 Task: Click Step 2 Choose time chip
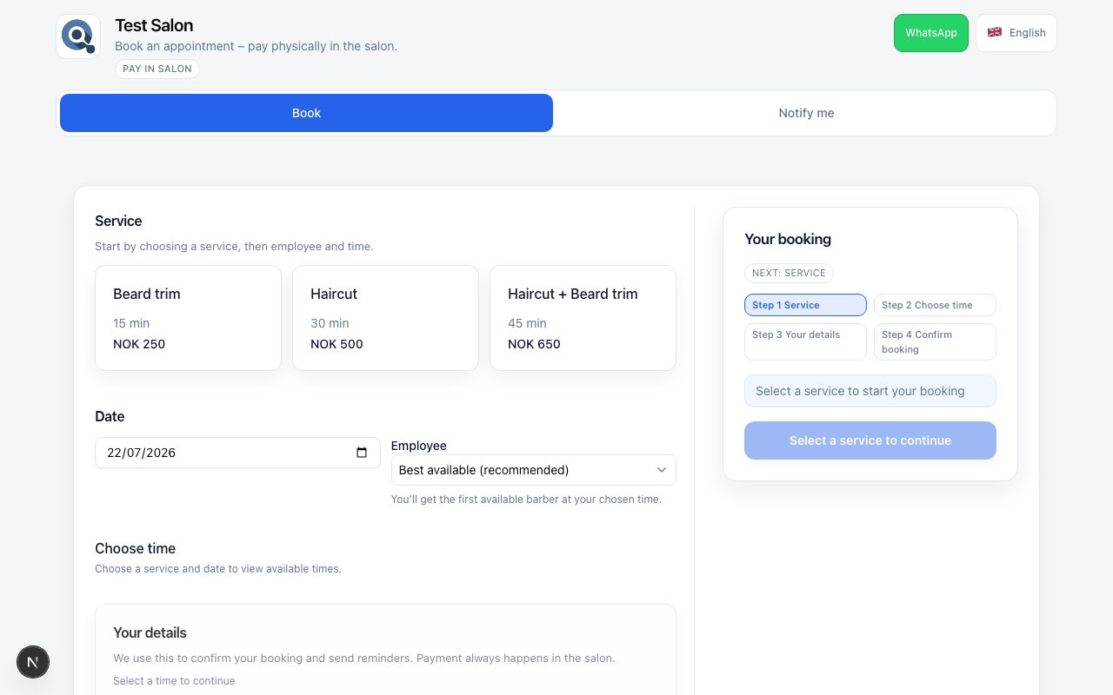(935, 305)
